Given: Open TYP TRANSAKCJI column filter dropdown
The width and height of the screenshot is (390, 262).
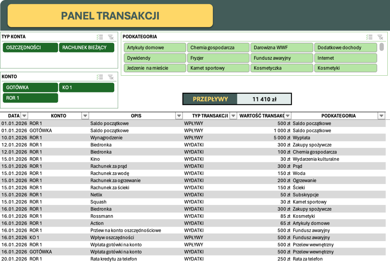Looking at the screenshot, I should (233, 116).
